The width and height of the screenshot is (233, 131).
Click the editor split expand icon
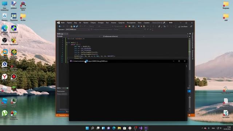click(189, 36)
